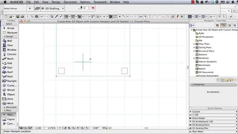Select the Camera tool

pyautogui.click(x=9, y=124)
